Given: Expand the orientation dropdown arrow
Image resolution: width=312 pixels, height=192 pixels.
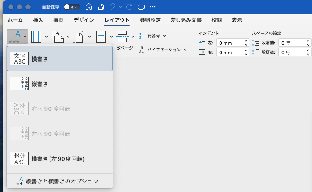Looking at the screenshot, I should pyautogui.click(x=68, y=37).
